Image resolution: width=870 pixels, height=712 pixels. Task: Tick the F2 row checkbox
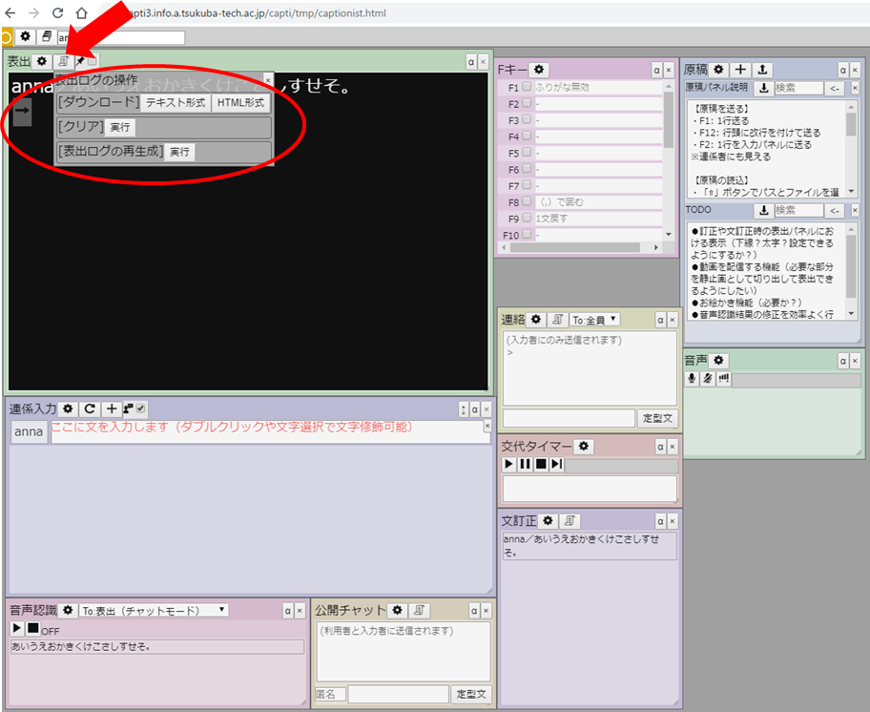(x=527, y=103)
